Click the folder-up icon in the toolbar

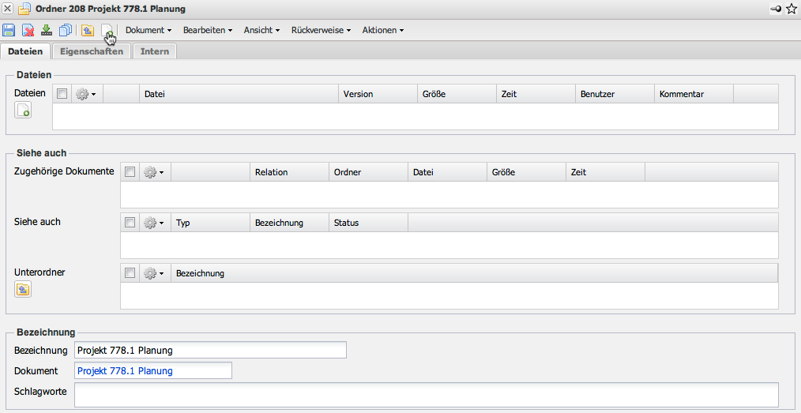tap(88, 30)
